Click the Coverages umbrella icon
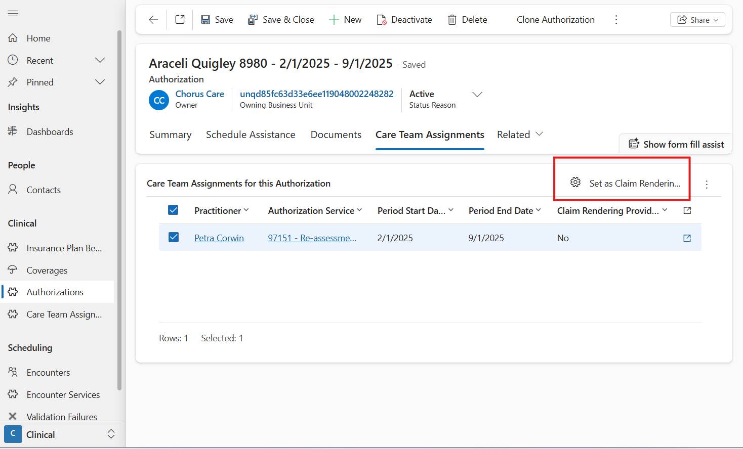The image size is (743, 449). point(13,270)
